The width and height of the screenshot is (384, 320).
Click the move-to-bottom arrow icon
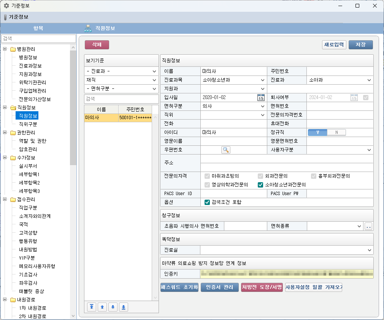tap(123, 307)
